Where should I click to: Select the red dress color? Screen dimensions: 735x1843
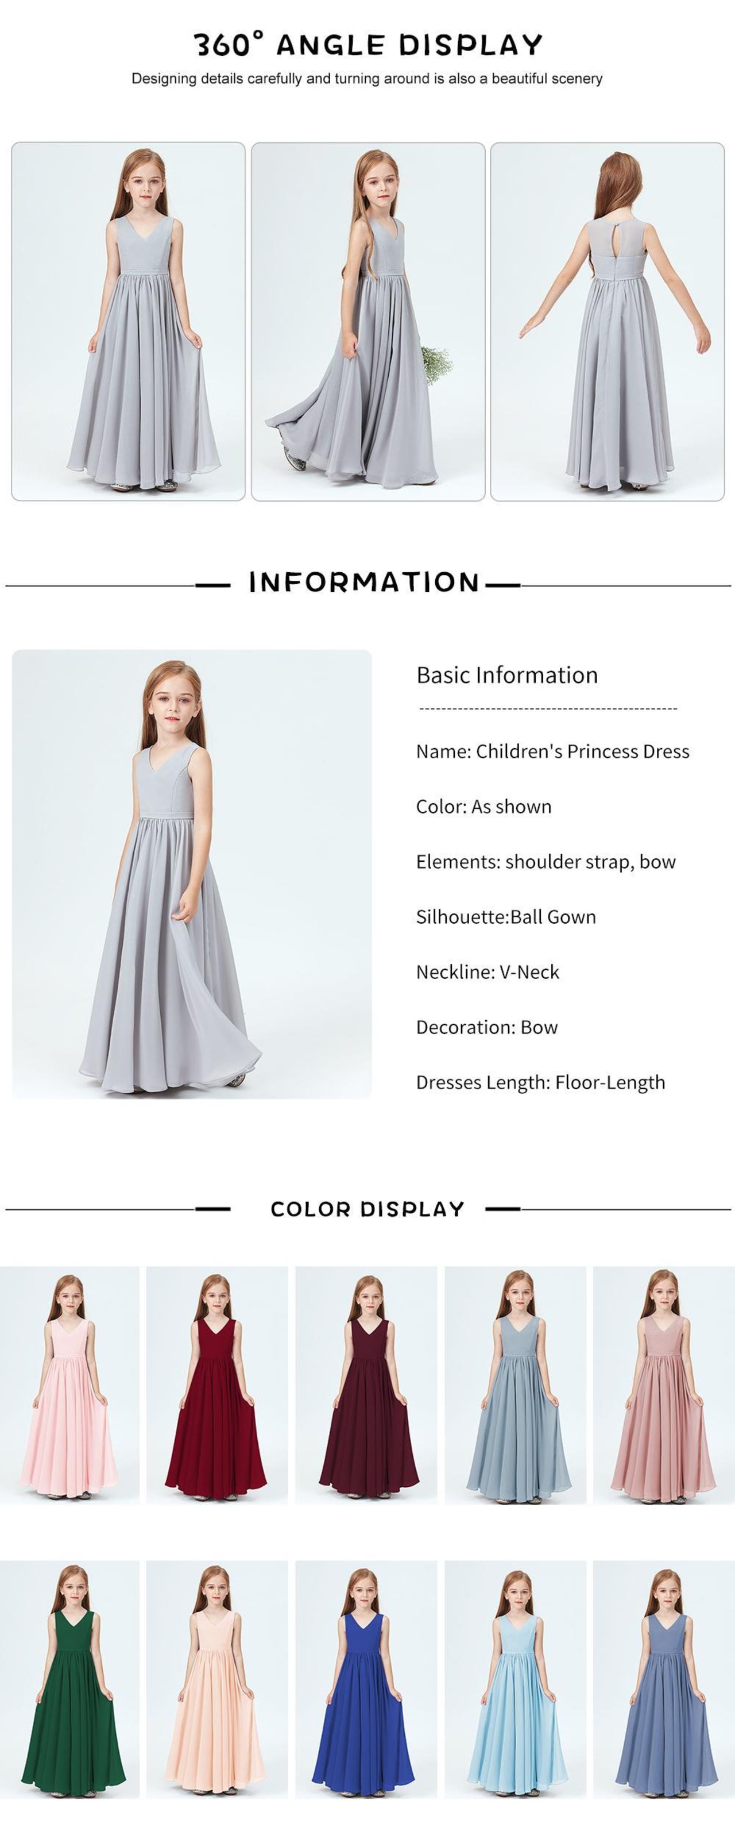tap(216, 1385)
